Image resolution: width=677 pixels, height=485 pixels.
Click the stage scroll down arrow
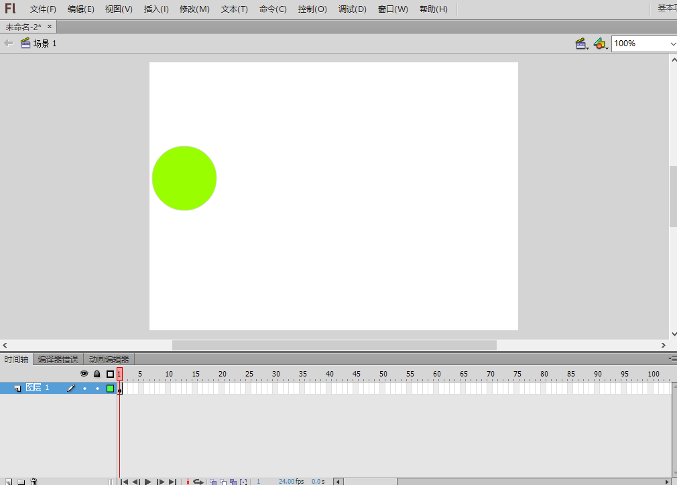point(674,334)
